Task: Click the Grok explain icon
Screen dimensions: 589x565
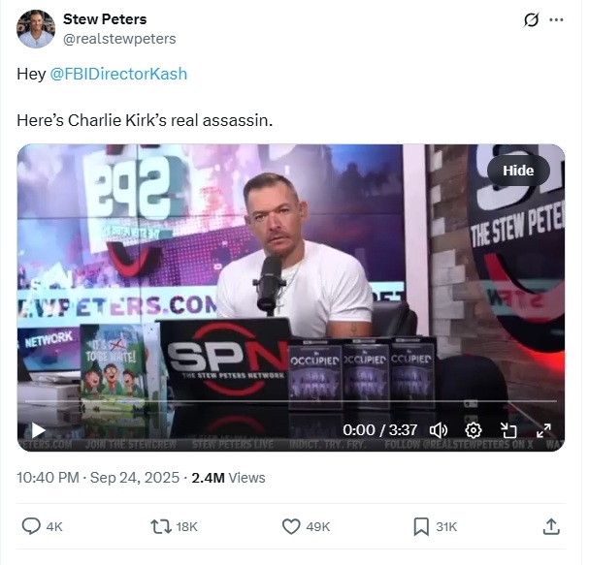Action: (531, 20)
